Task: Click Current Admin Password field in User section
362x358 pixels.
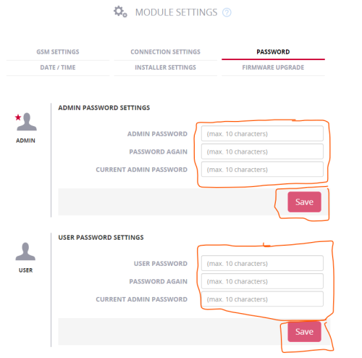Action: pyautogui.click(x=262, y=299)
